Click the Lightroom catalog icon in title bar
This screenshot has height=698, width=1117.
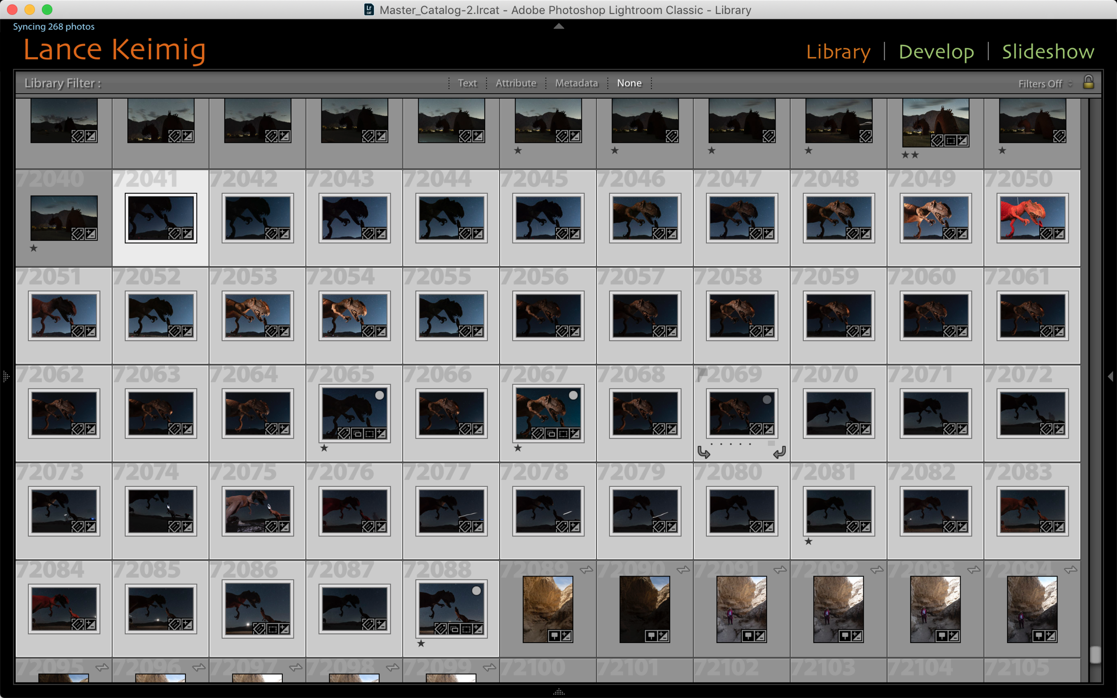369,10
